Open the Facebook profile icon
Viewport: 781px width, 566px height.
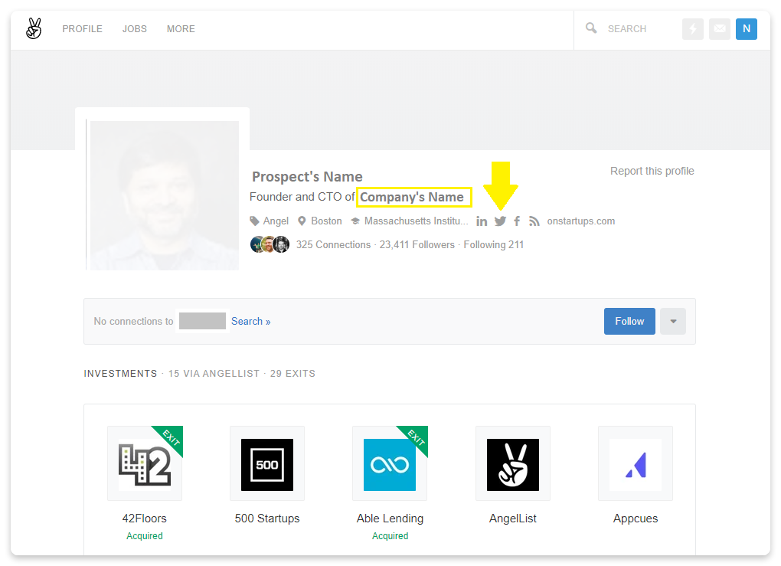517,221
